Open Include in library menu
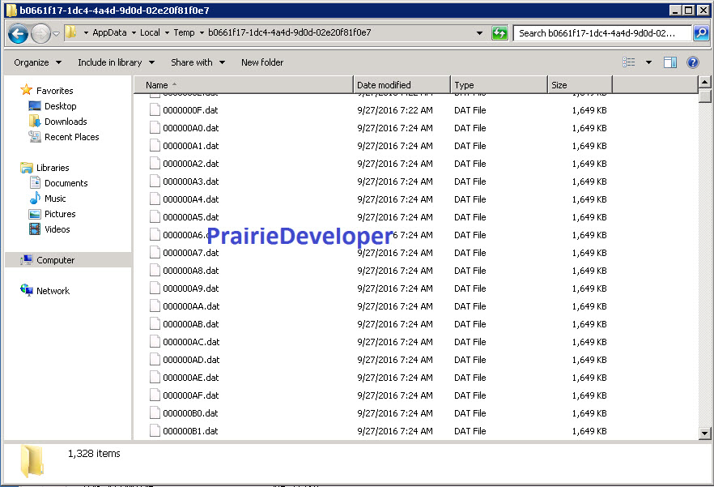Screen dimensions: 714x487 click(116, 62)
